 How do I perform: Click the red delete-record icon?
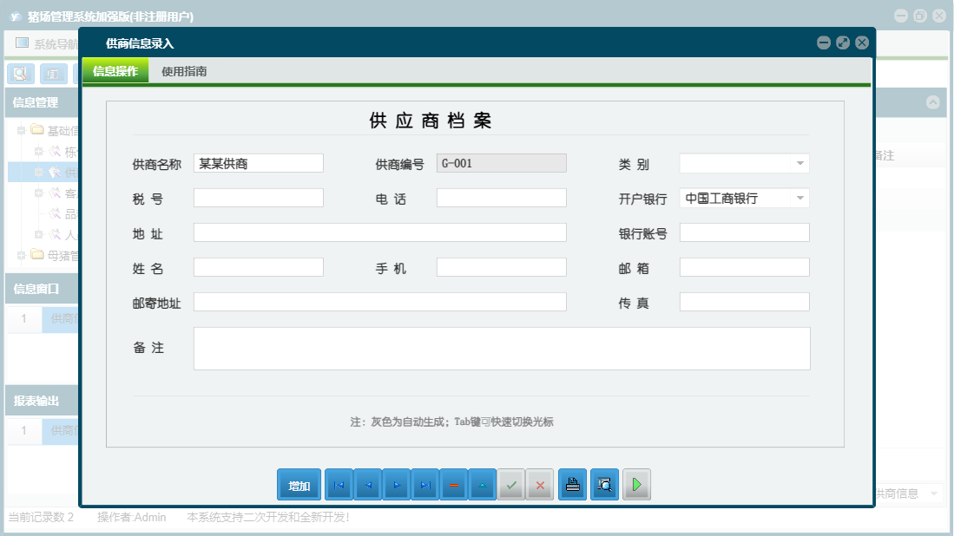(454, 485)
